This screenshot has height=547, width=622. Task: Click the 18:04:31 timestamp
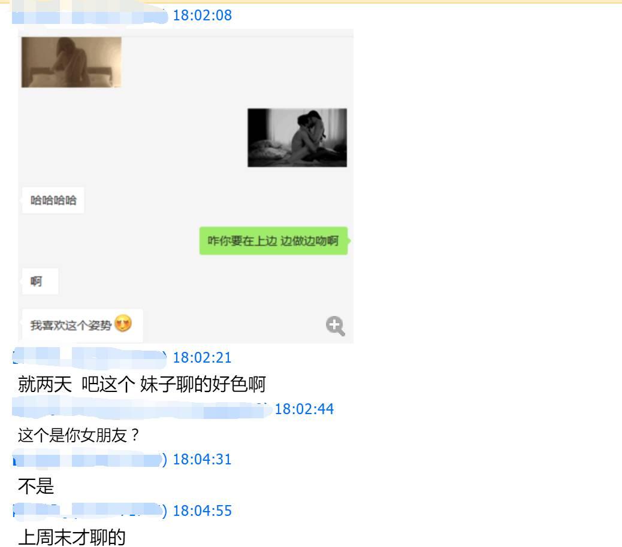[x=203, y=460]
